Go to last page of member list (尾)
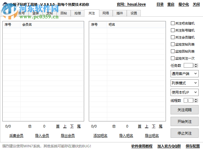203x150 pixels. coord(79,126)
